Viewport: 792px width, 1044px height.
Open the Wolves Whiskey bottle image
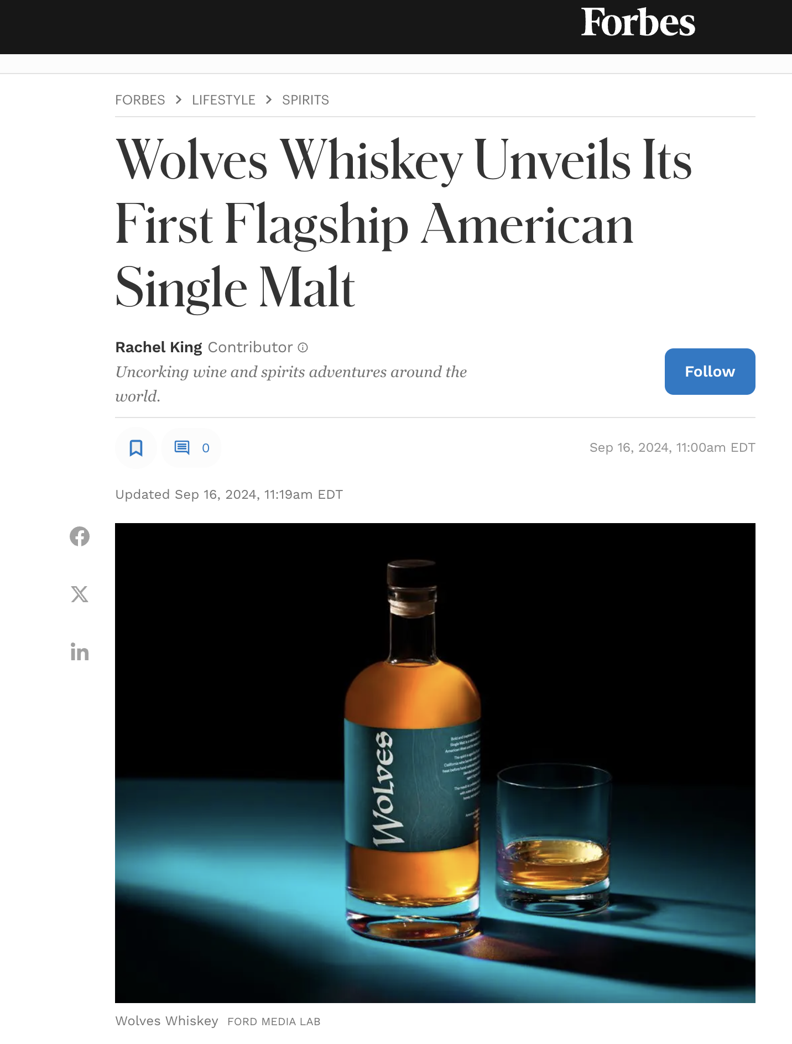435,763
